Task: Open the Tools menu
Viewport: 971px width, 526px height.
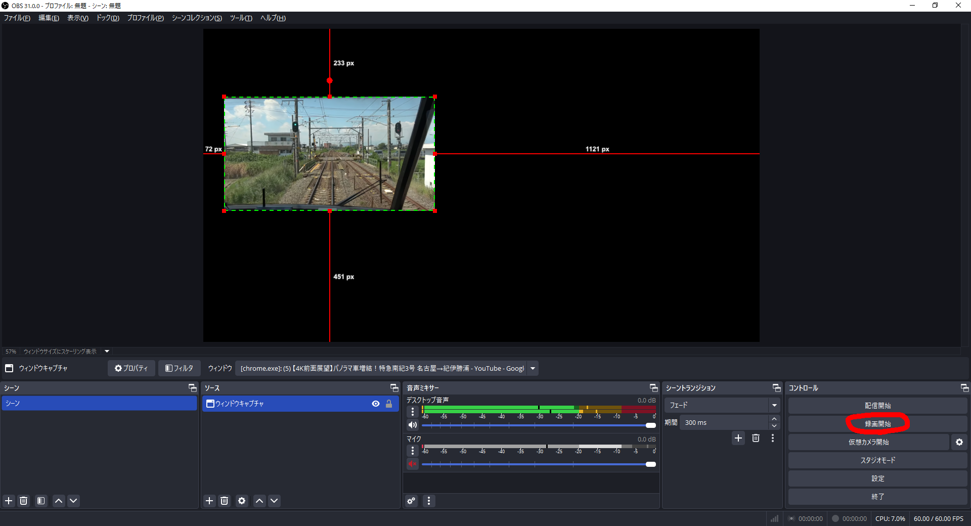Action: [x=241, y=18]
